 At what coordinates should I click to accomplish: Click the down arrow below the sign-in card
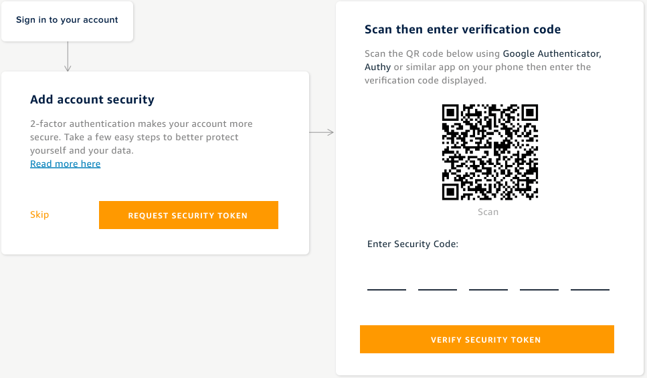click(68, 56)
